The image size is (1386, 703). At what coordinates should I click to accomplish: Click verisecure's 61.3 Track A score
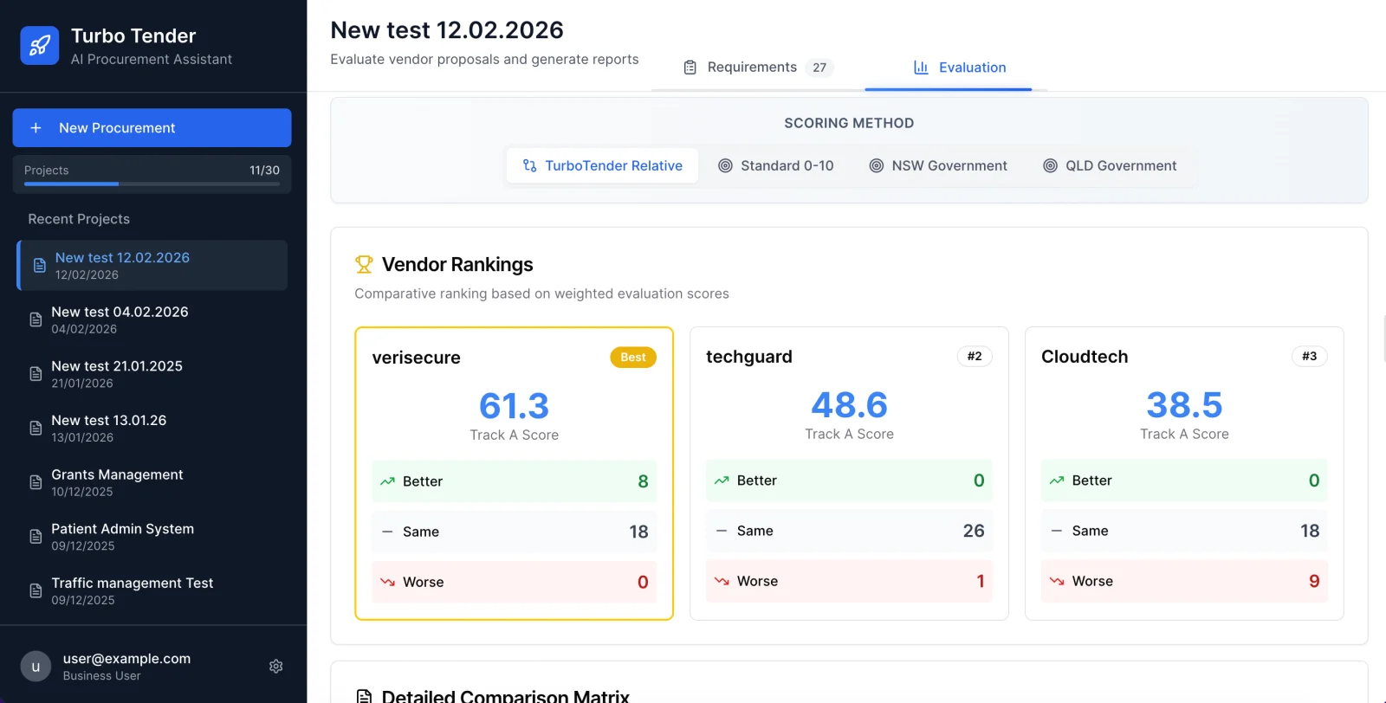pyautogui.click(x=515, y=406)
